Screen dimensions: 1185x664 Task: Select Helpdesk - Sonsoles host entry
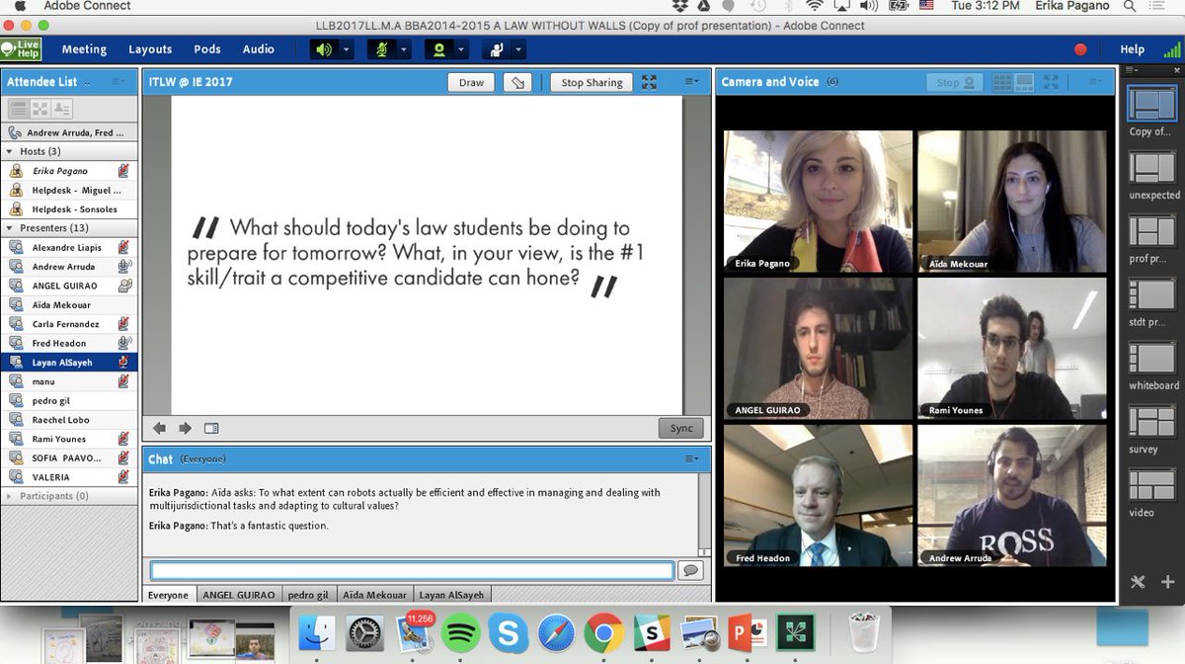pyautogui.click(x=69, y=209)
